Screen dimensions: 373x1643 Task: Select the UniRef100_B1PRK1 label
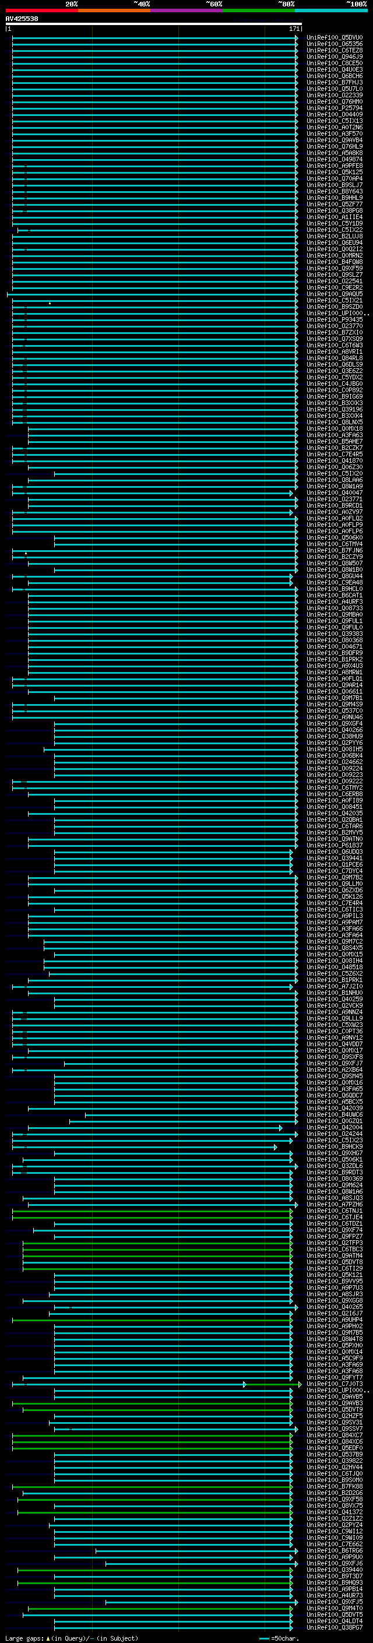pos(335,980)
